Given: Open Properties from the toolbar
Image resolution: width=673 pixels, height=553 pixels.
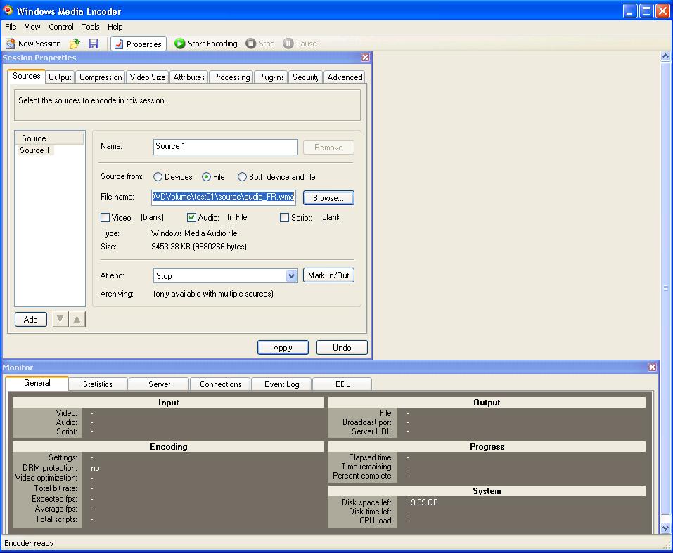Looking at the screenshot, I should coord(139,44).
